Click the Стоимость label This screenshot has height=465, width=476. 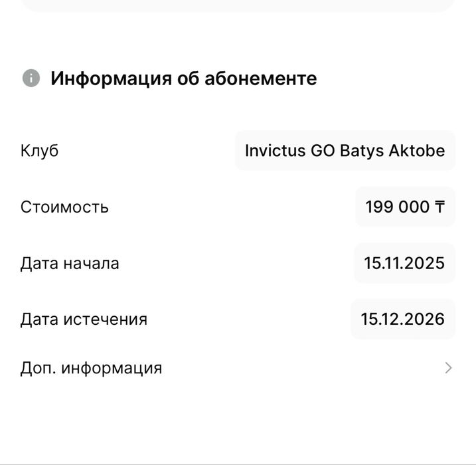[x=64, y=207]
